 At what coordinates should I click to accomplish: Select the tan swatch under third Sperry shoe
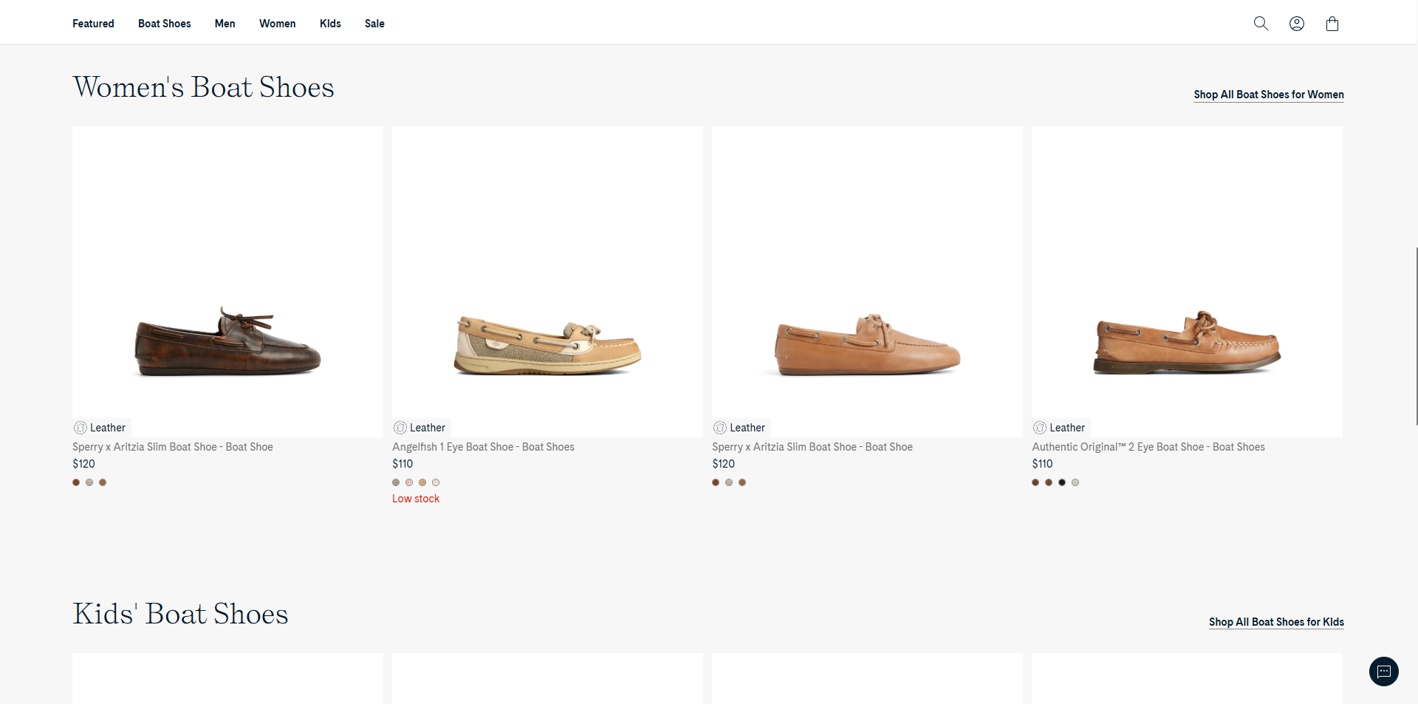742,482
